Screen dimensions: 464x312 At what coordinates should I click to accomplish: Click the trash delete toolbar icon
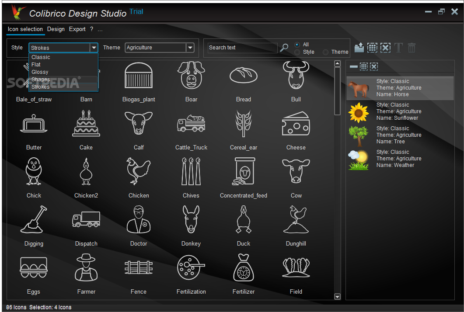tap(412, 48)
